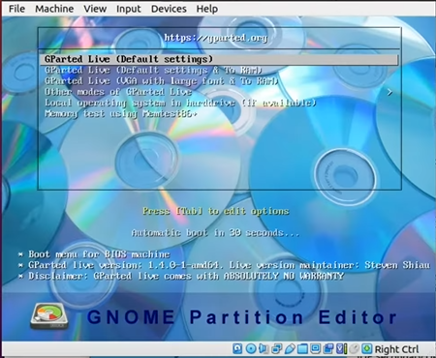Click the Automatic boot in 30 seconds text
This screenshot has height=358, width=436.
tap(215, 232)
